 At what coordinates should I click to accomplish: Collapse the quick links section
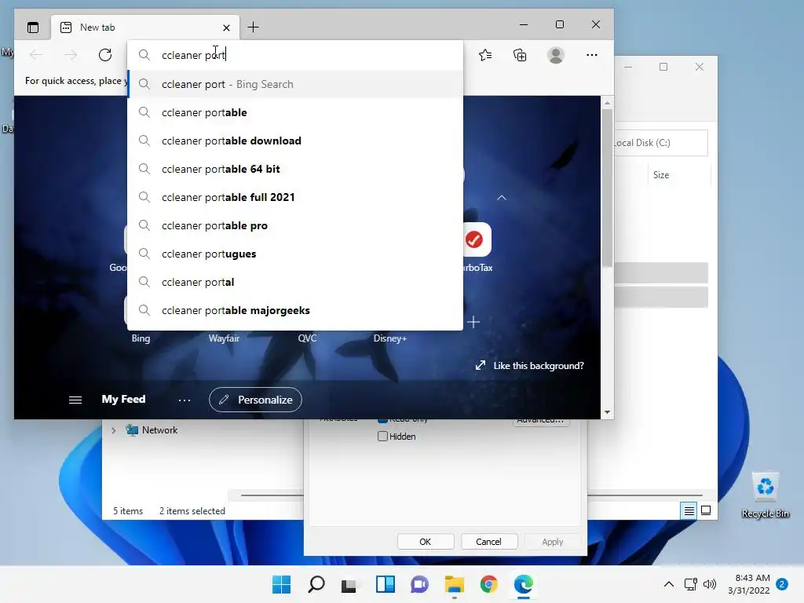[x=502, y=198]
